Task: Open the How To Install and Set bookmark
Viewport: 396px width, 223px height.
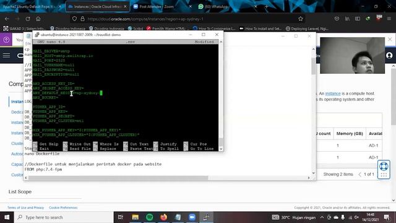Action: tap(260, 28)
